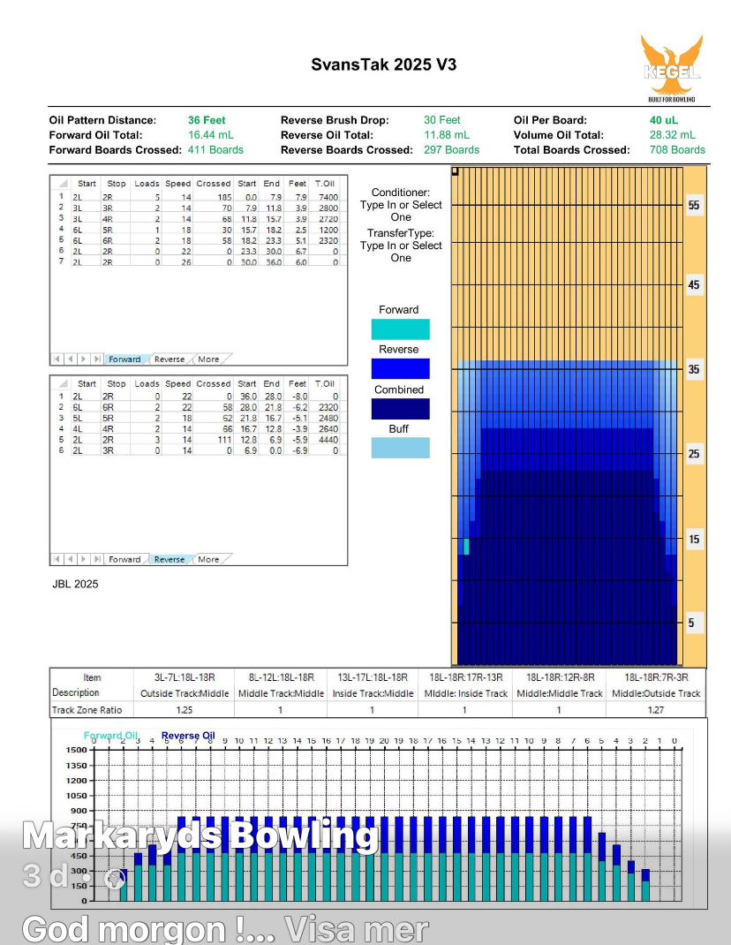Click the turquoise Forward color swatch
The height and width of the screenshot is (945, 731).
click(403, 329)
